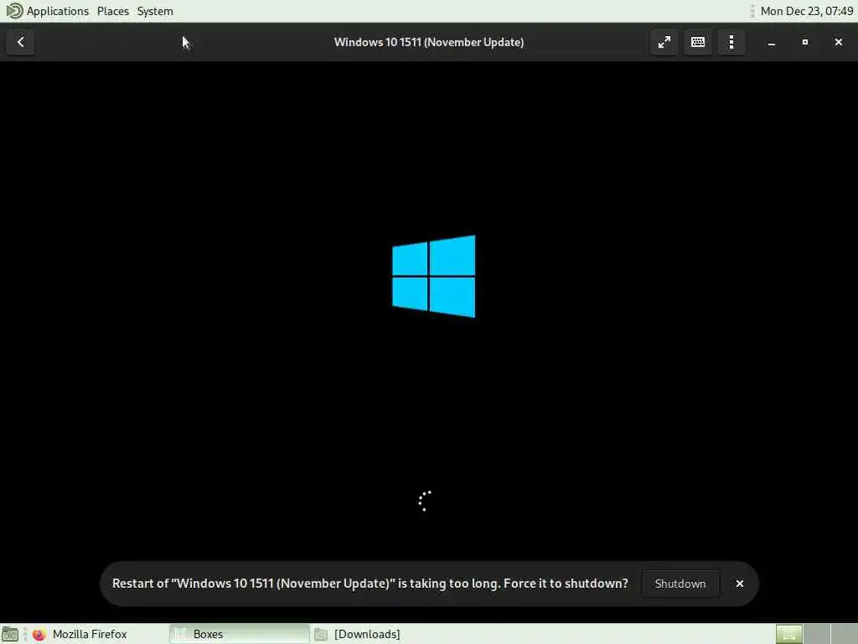Click the Windows logo in VM display

coord(434,276)
